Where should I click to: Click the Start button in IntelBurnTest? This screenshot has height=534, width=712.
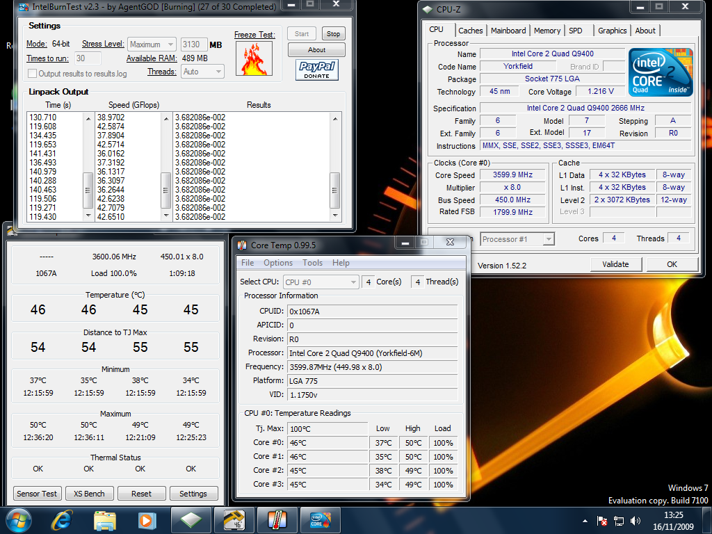click(x=302, y=33)
